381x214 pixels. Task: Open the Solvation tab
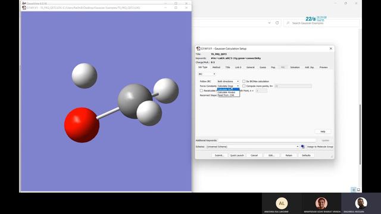(x=295, y=67)
